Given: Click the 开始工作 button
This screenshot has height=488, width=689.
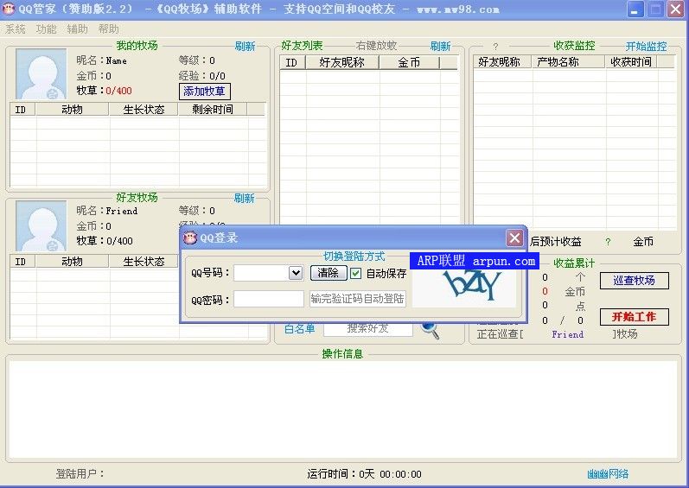Looking at the screenshot, I should click(634, 317).
